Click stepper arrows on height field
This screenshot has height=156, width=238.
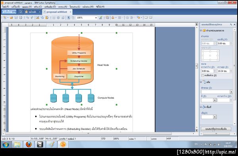point(231,71)
